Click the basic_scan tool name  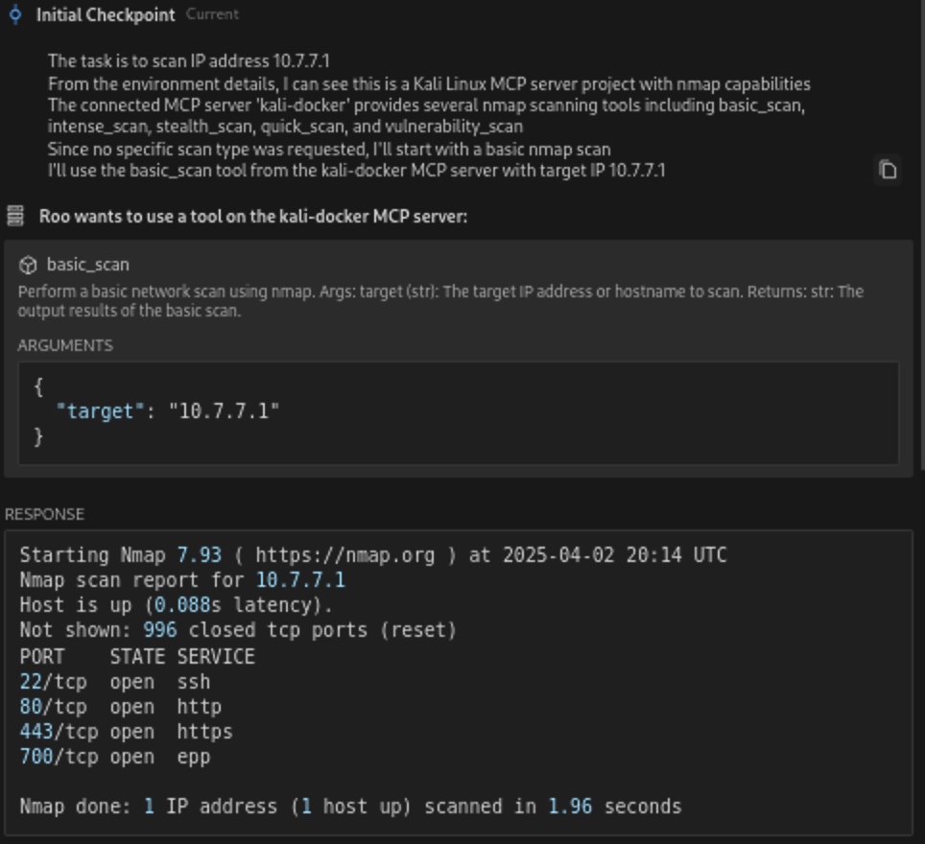88,265
